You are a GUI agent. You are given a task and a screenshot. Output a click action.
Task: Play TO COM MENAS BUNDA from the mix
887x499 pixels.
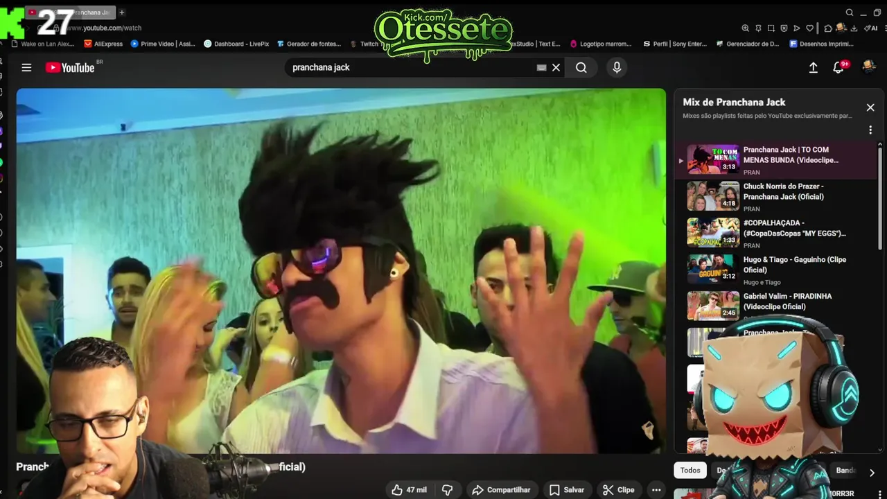775,160
